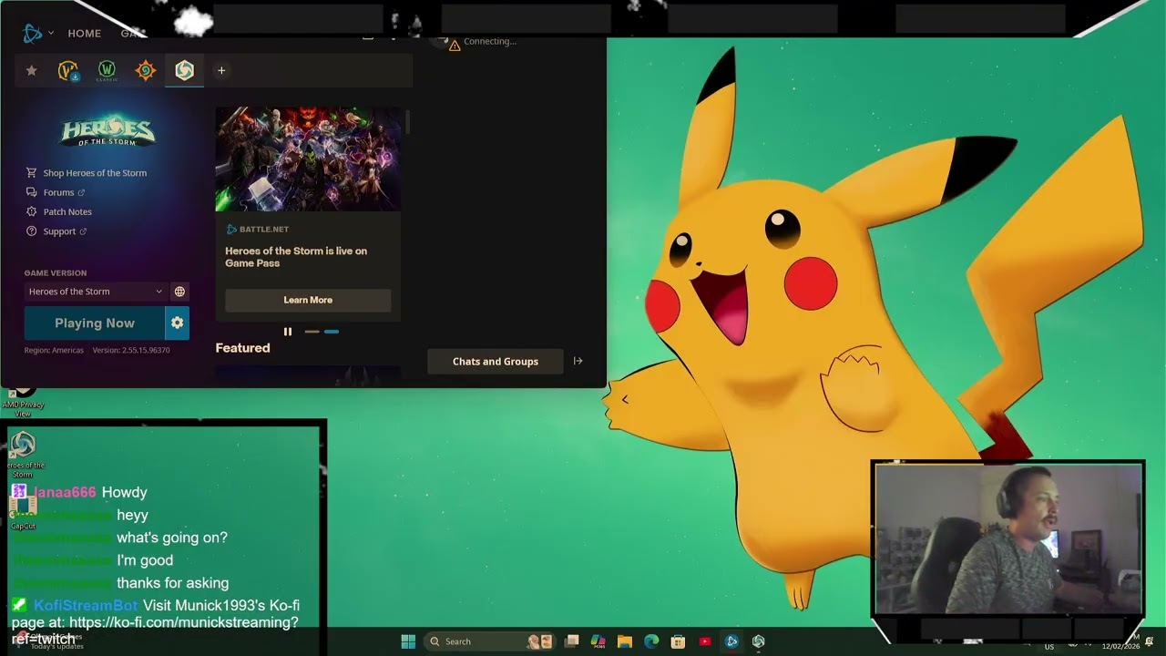The image size is (1166, 656).
Task: Pause the news carousel
Action: click(288, 332)
